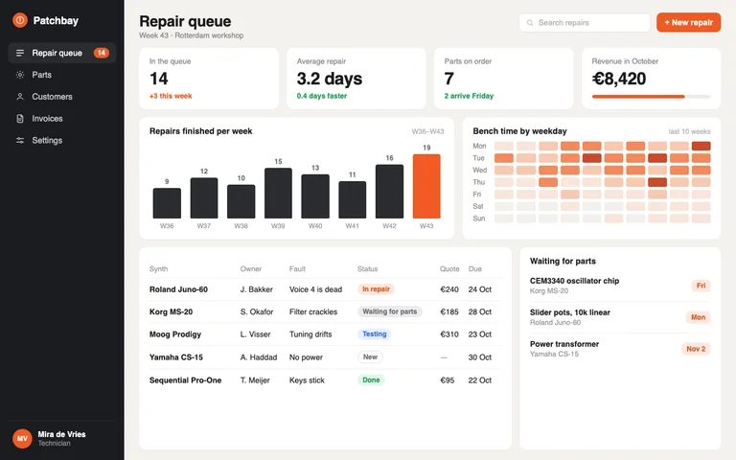
Task: Click the Parts gear icon in sidebar
Action: point(20,75)
